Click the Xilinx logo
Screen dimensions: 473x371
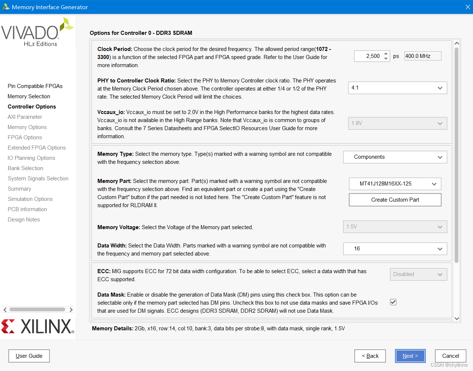tap(38, 326)
